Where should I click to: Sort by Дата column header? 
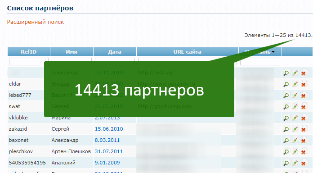coord(115,52)
